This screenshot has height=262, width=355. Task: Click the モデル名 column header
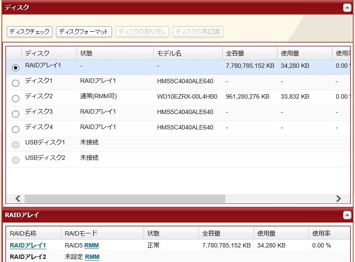pos(188,53)
